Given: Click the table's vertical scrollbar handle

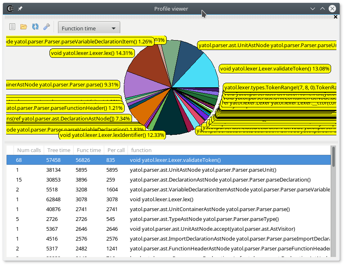Looking at the screenshot, I should pyautogui.click(x=334, y=157).
